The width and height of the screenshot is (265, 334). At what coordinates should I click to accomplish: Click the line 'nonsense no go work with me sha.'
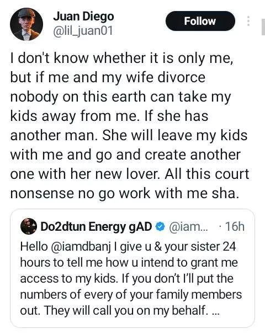pos(124,193)
